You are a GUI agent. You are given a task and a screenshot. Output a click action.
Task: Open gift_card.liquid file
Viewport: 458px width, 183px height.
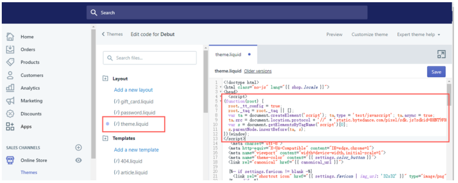(134, 102)
